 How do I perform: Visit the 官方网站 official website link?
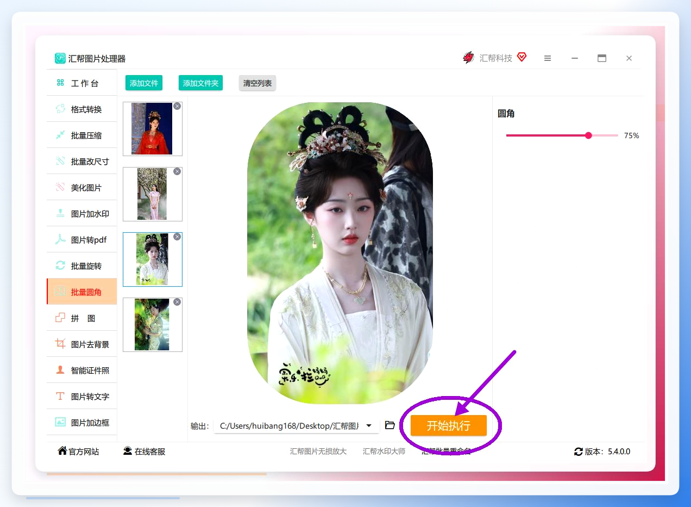79,452
